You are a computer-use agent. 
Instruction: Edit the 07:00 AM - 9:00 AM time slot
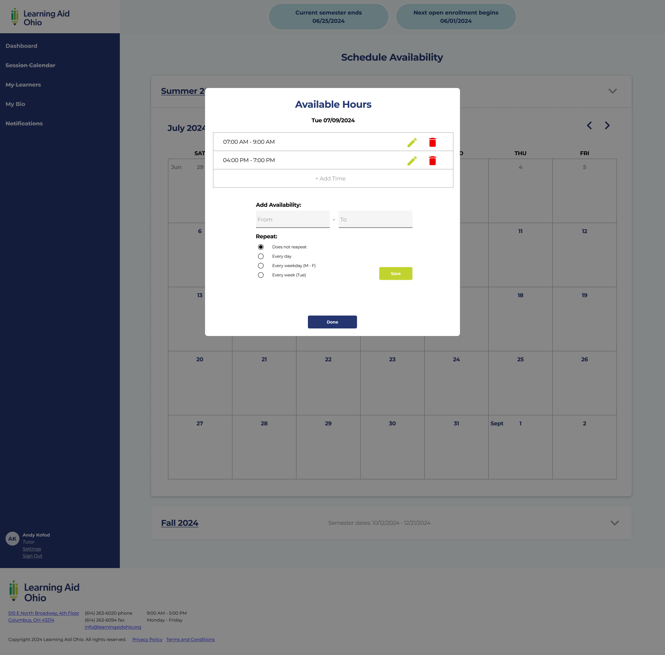[x=412, y=142]
